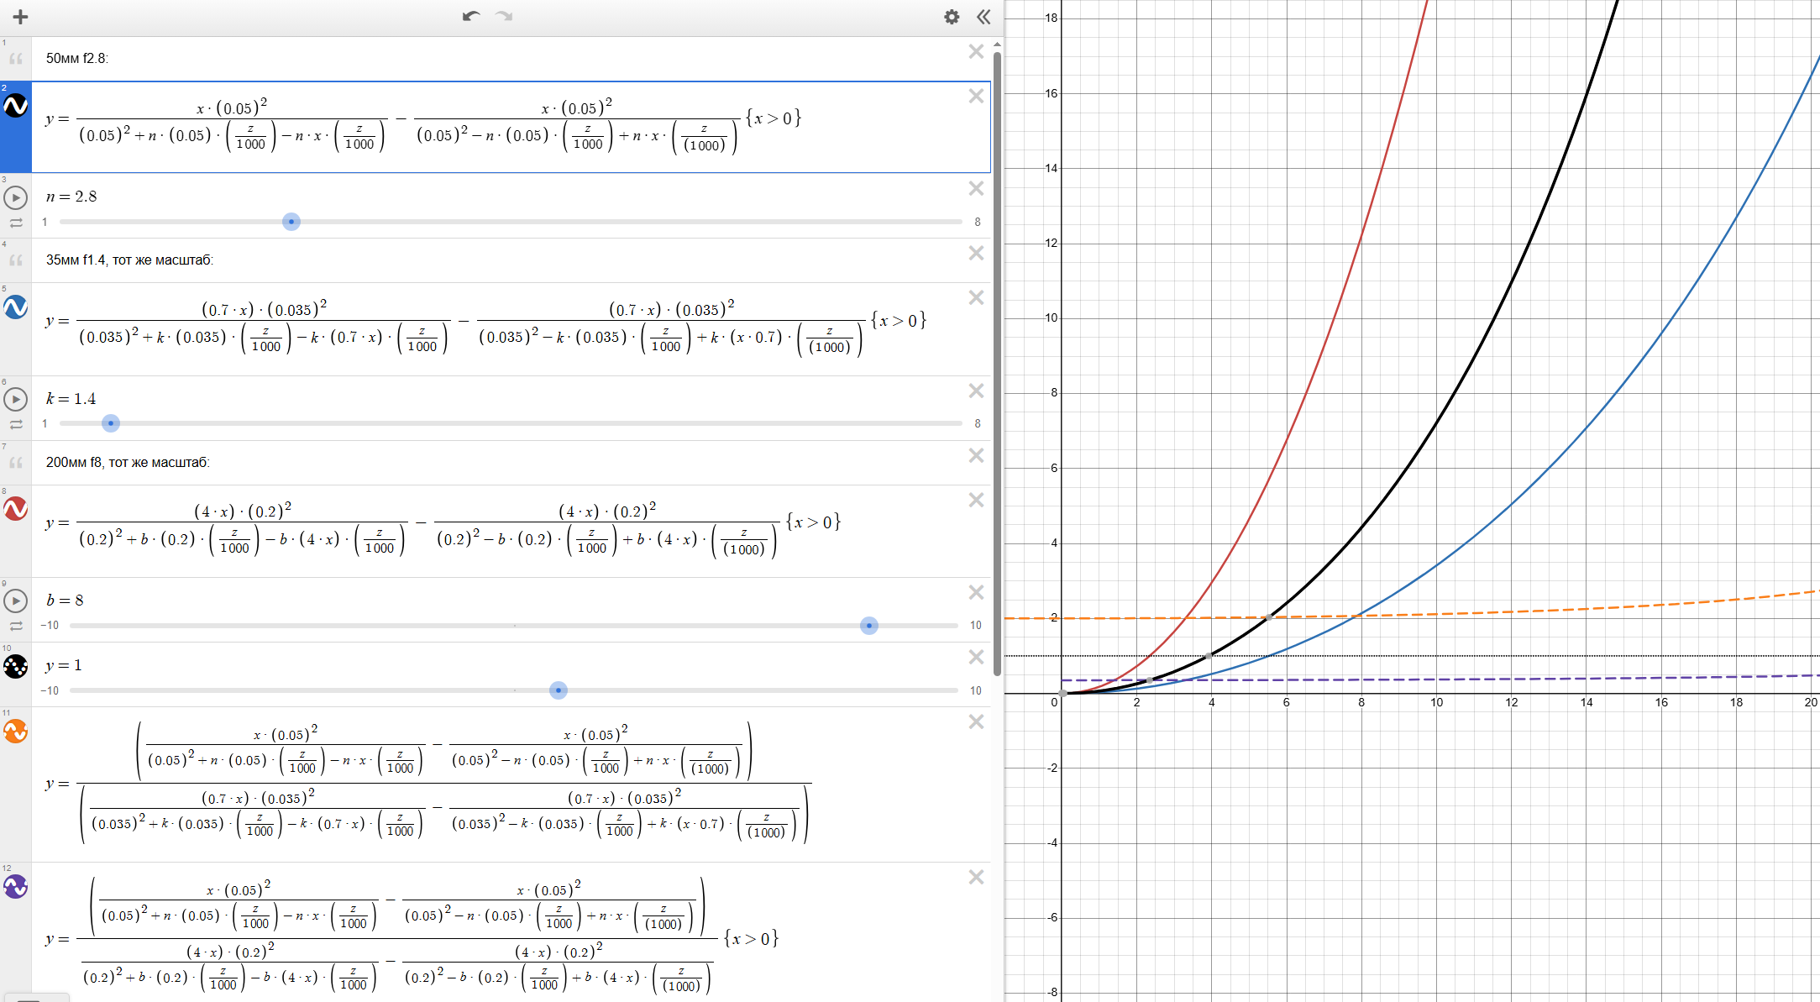Hide the blue 35mm f1.4 curve
Viewport: 1820px width, 1002px height.
pyautogui.click(x=16, y=307)
